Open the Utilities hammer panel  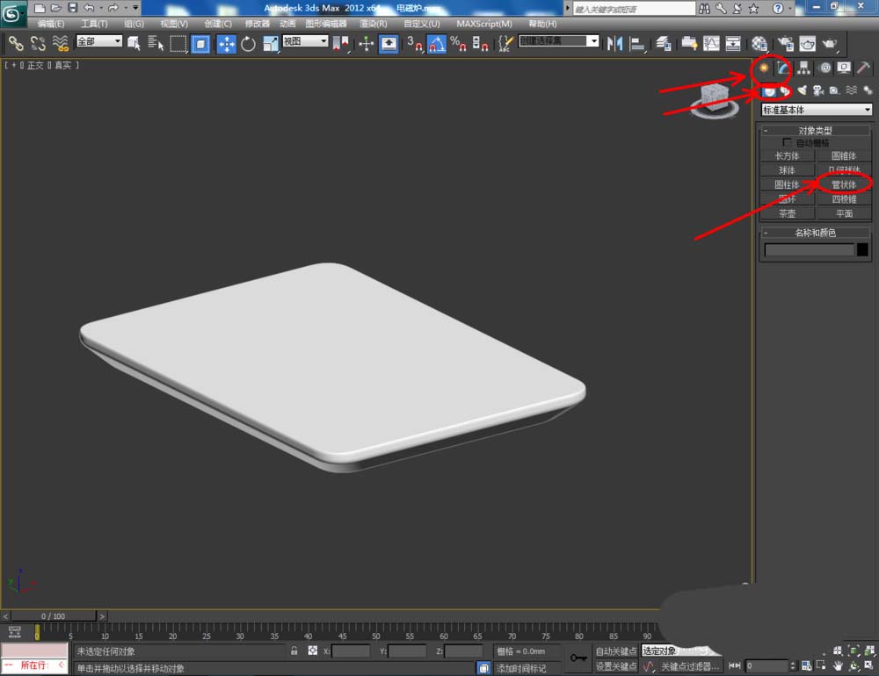pos(864,68)
